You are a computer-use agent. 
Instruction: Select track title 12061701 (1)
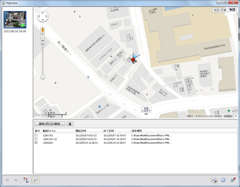coord(50,139)
